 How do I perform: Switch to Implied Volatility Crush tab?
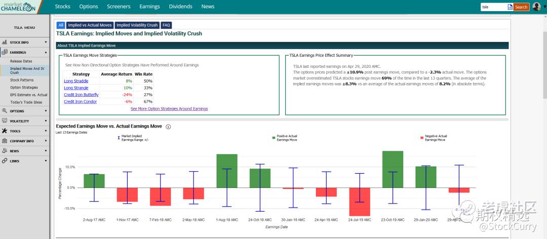point(137,25)
